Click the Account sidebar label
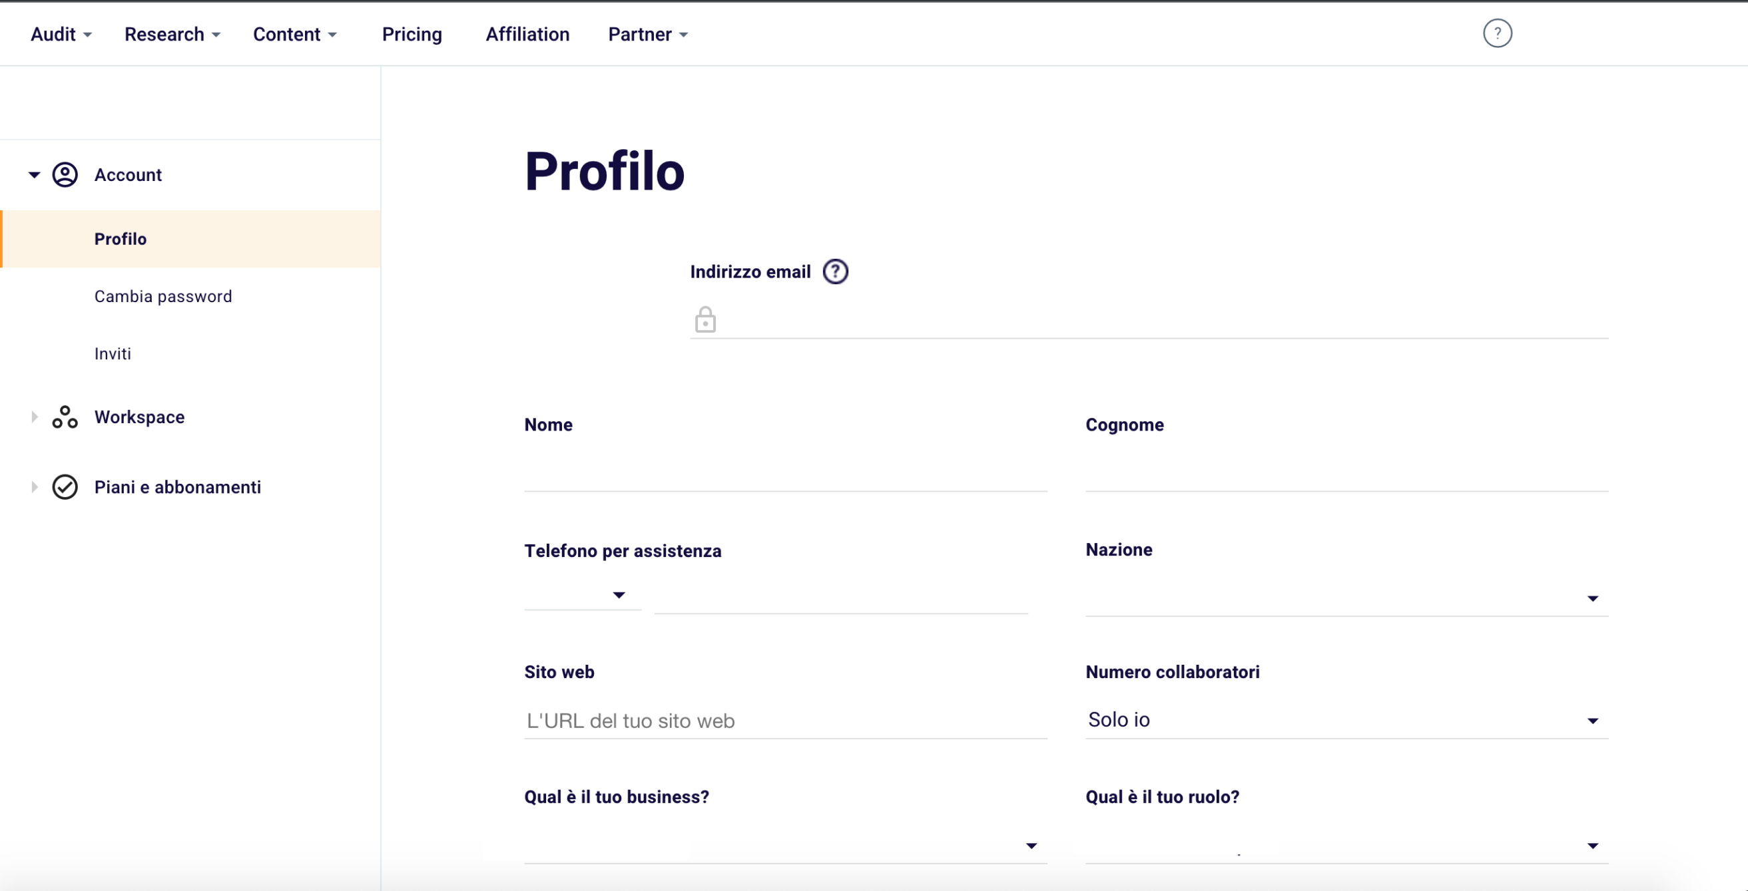1748x891 pixels. pos(128,174)
